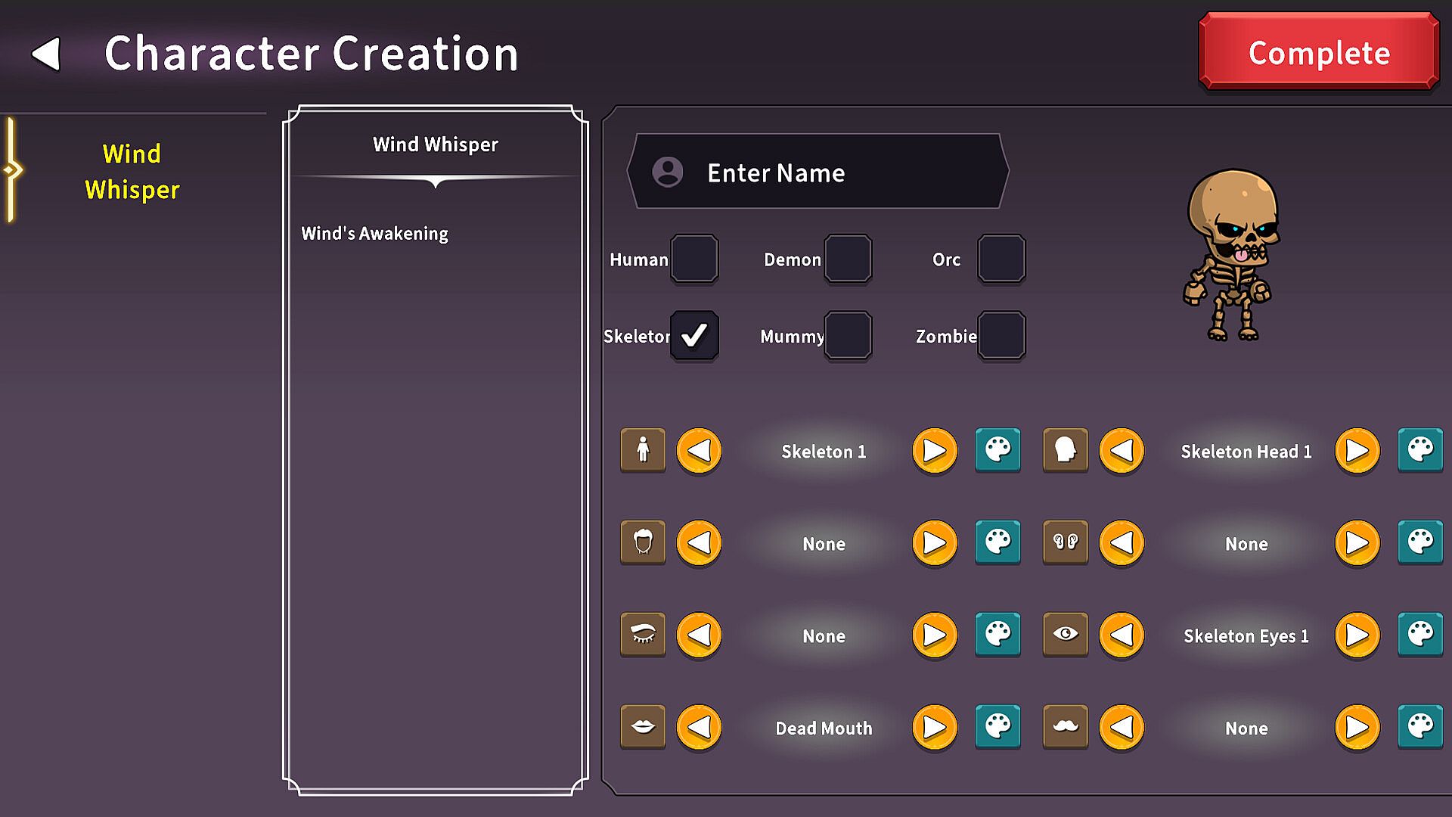Image resolution: width=1452 pixels, height=817 pixels.
Task: Click the mustache category icon
Action: 1065,727
